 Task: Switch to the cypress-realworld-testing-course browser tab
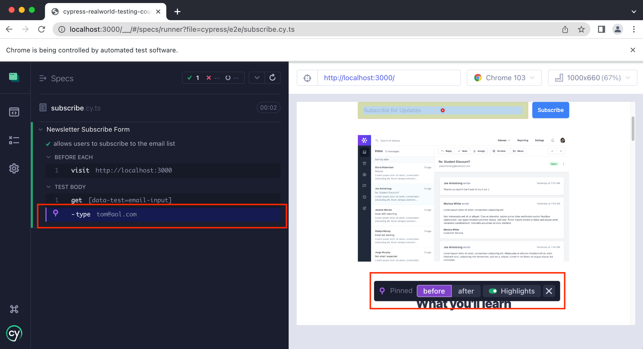coord(106,12)
